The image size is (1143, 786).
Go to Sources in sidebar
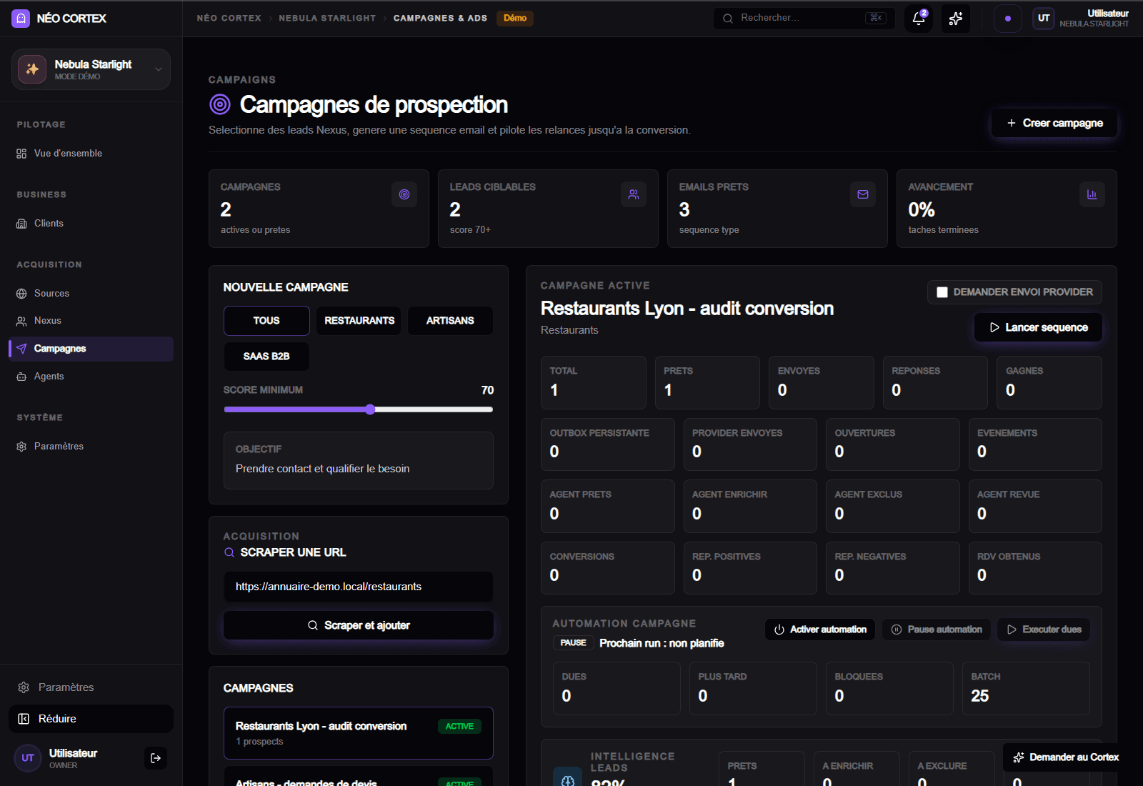[91, 294]
